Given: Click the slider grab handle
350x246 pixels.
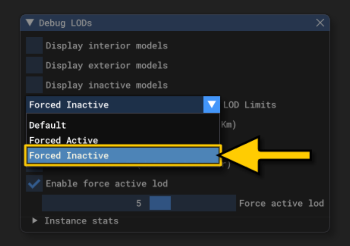Looking at the screenshot, I should tap(160, 203).
